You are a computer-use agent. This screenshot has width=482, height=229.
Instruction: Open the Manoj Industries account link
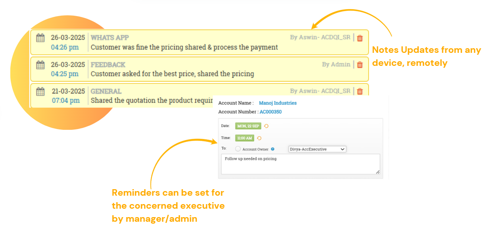click(278, 103)
